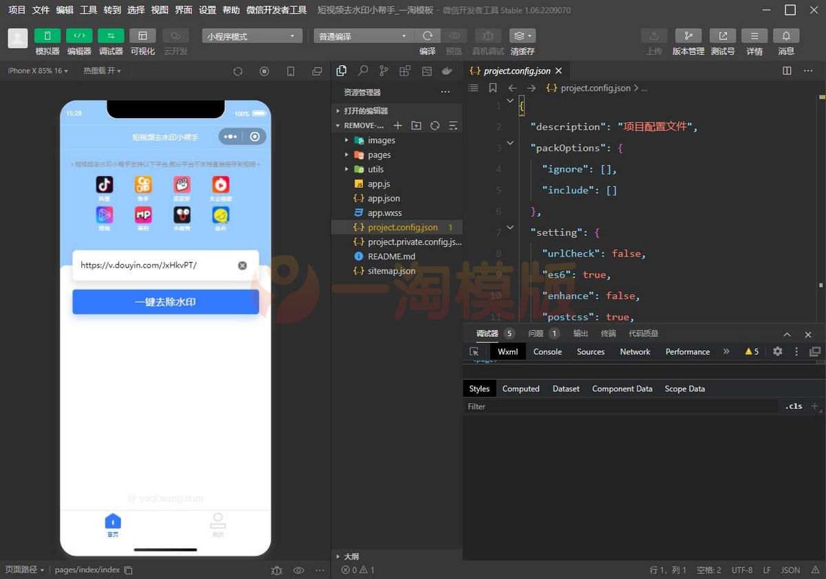The width and height of the screenshot is (826, 579).
Task: Toggle the Simulator panel button
Action: click(x=47, y=36)
